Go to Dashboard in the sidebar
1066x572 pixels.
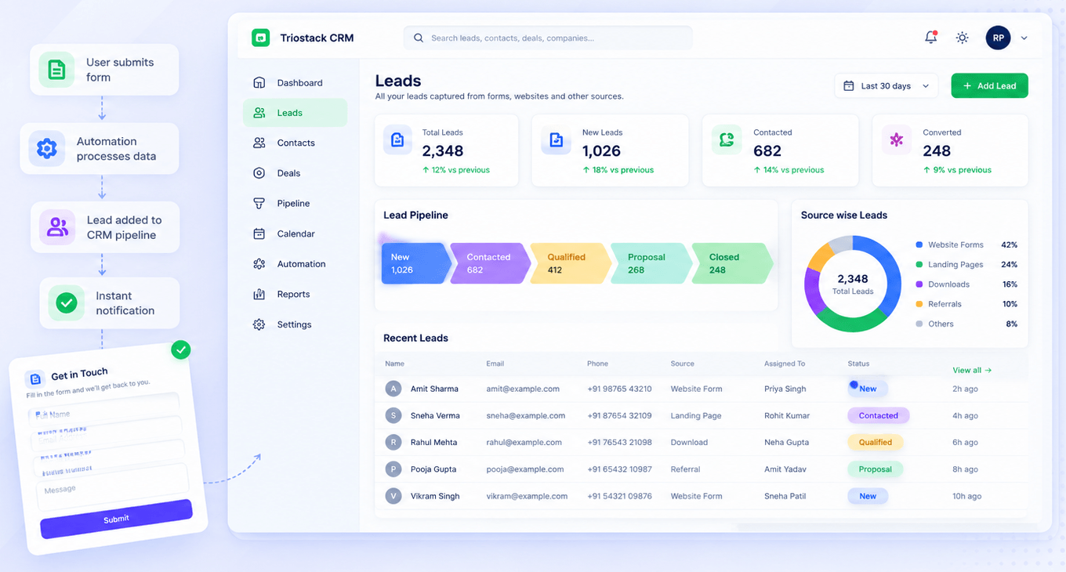(x=295, y=82)
